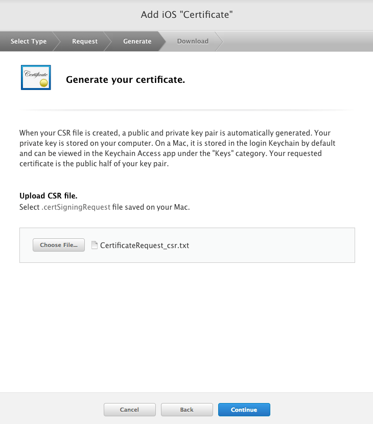Click the certificate icon image
Image resolution: width=373 pixels, height=424 pixels.
[x=36, y=77]
